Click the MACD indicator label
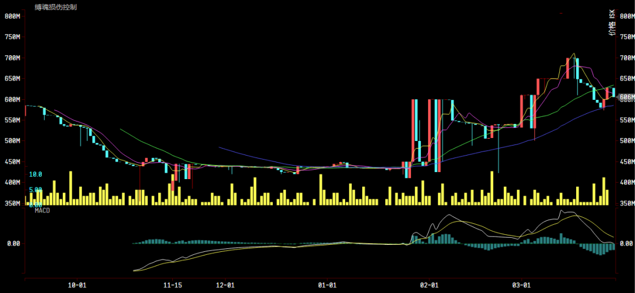Viewport: 635px width, 293px height. [x=42, y=210]
